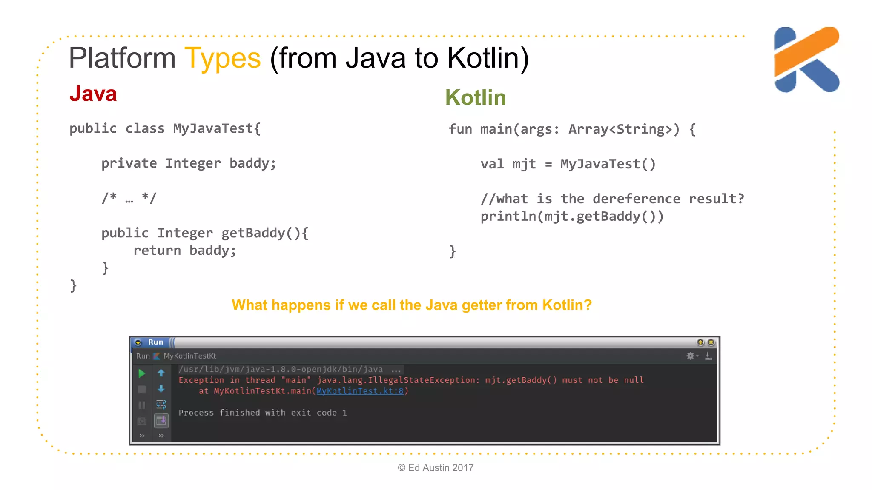This screenshot has width=872, height=490.
Task: Click the green Rerun play button
Action: (142, 373)
